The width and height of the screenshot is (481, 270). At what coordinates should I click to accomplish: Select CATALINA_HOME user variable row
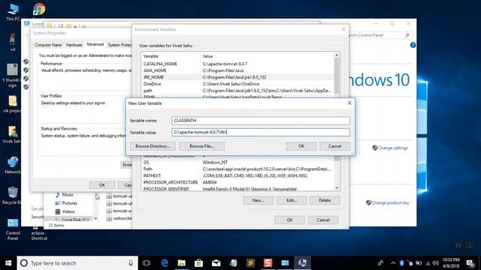coord(237,64)
